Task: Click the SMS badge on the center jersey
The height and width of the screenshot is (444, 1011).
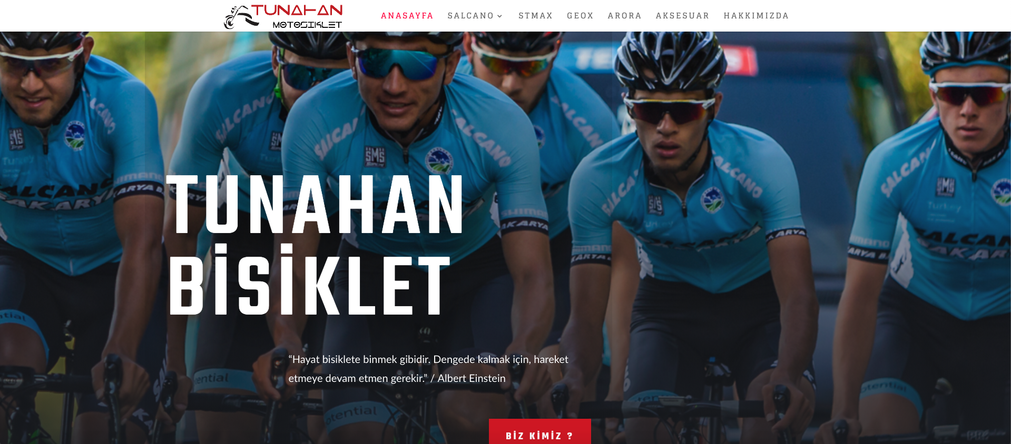Action: click(x=375, y=156)
